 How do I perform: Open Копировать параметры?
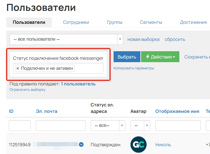[x=134, y=68]
